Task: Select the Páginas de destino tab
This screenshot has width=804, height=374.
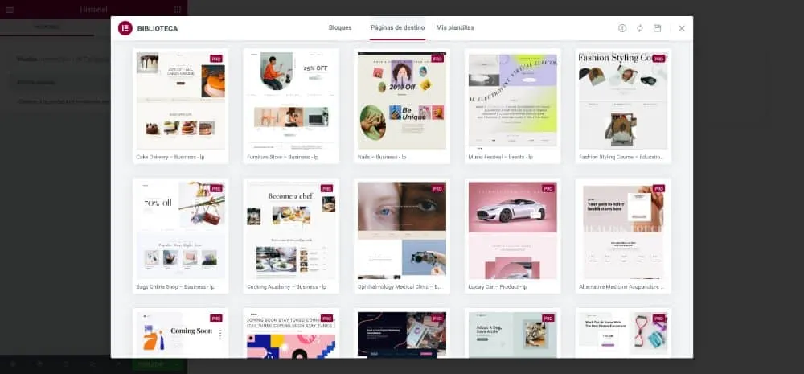Action: pyautogui.click(x=397, y=27)
